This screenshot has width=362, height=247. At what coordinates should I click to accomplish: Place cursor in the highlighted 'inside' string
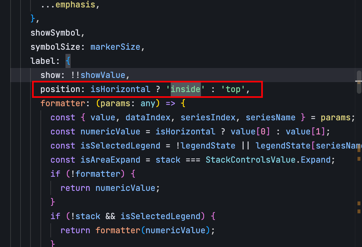pyautogui.click(x=185, y=89)
